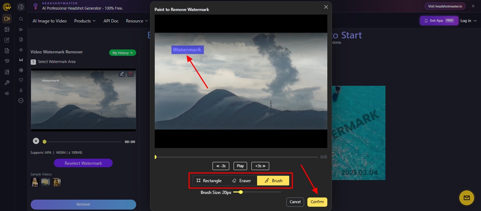Image resolution: width=481 pixels, height=211 pixels.
Task: Open the wrench tools icon in sidebar
Action: tap(7, 83)
